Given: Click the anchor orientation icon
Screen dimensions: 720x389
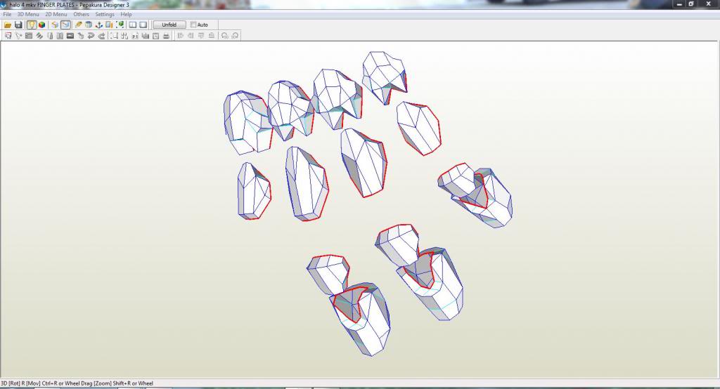Looking at the screenshot, I should [98, 25].
